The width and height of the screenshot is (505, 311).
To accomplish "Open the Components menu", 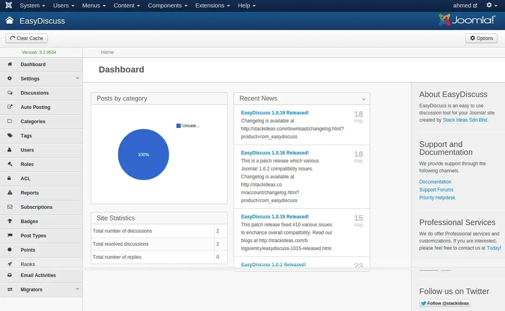I will (168, 5).
